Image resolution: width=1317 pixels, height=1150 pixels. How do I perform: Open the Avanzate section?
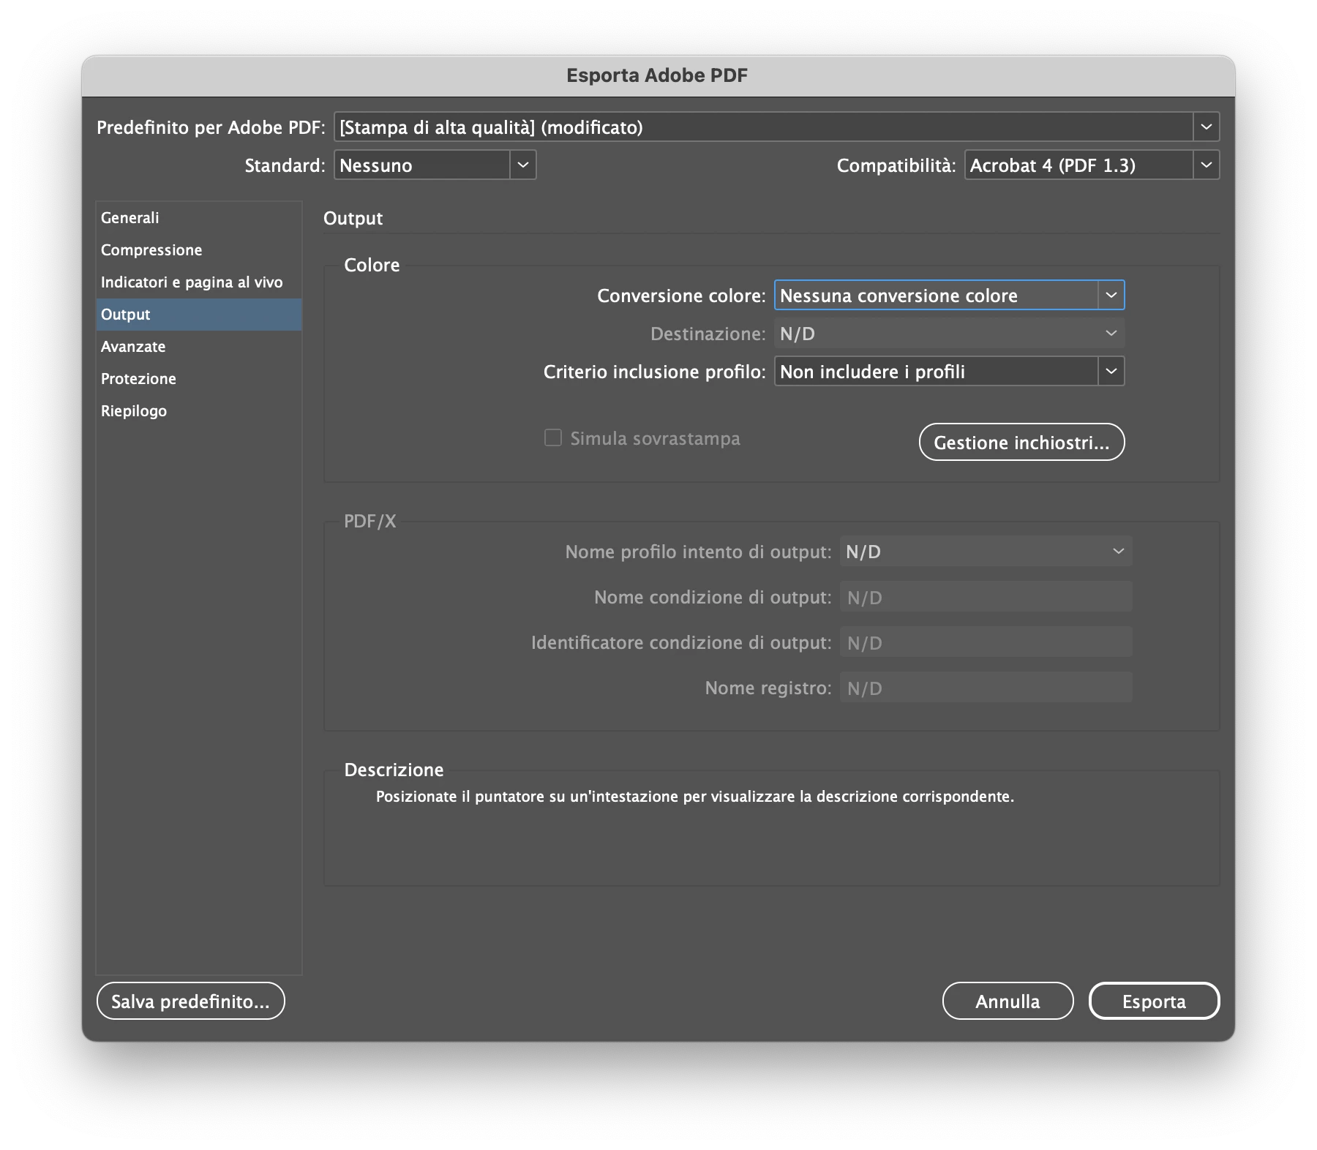(199, 347)
